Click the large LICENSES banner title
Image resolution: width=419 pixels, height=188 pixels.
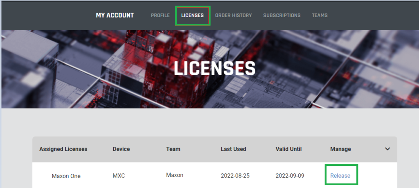(214, 68)
